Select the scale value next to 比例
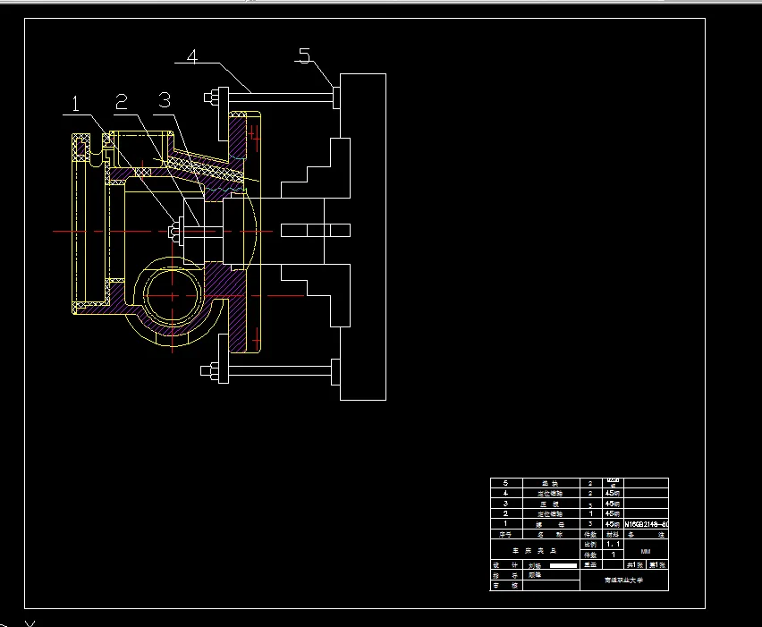 (613, 545)
